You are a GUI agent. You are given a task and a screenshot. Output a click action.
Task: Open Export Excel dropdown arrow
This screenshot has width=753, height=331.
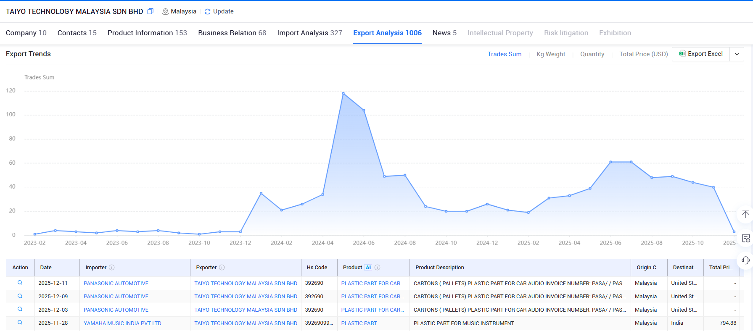point(737,54)
